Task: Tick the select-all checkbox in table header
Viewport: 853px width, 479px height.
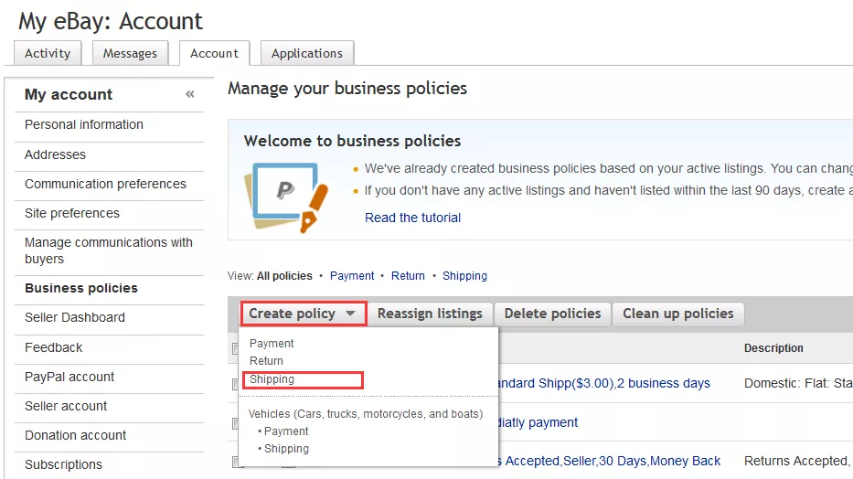Action: point(235,347)
